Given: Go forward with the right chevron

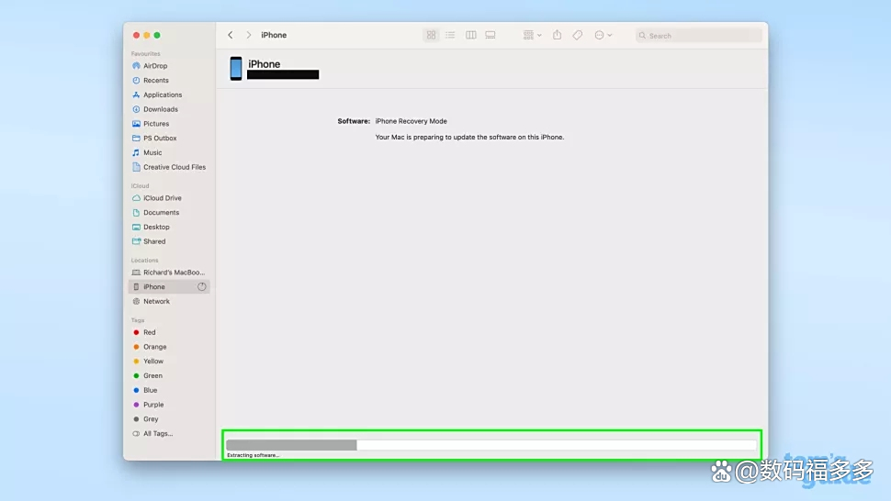Looking at the screenshot, I should point(248,35).
